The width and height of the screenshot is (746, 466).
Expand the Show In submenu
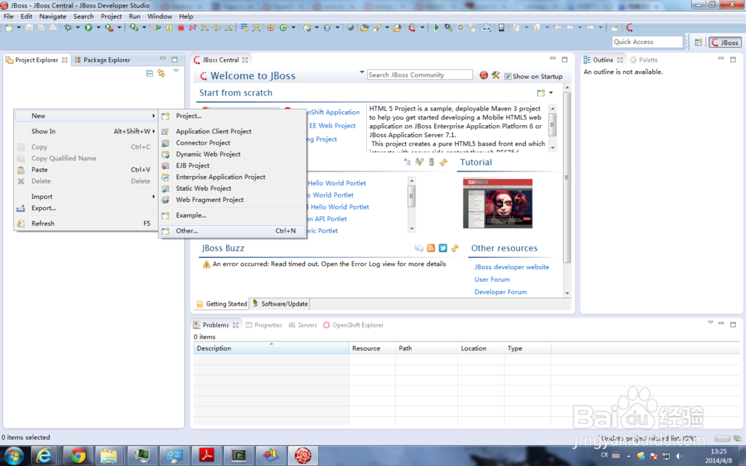87,131
